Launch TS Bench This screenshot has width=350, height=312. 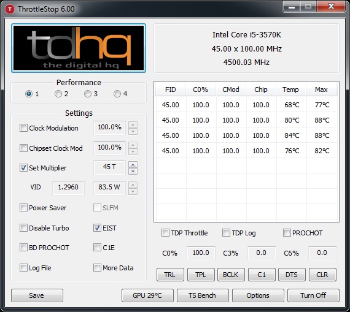203,295
